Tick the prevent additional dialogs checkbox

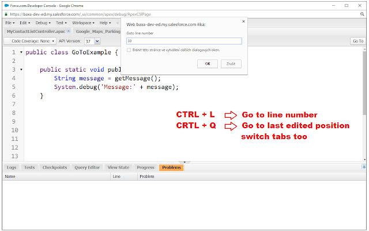[x=129, y=50]
